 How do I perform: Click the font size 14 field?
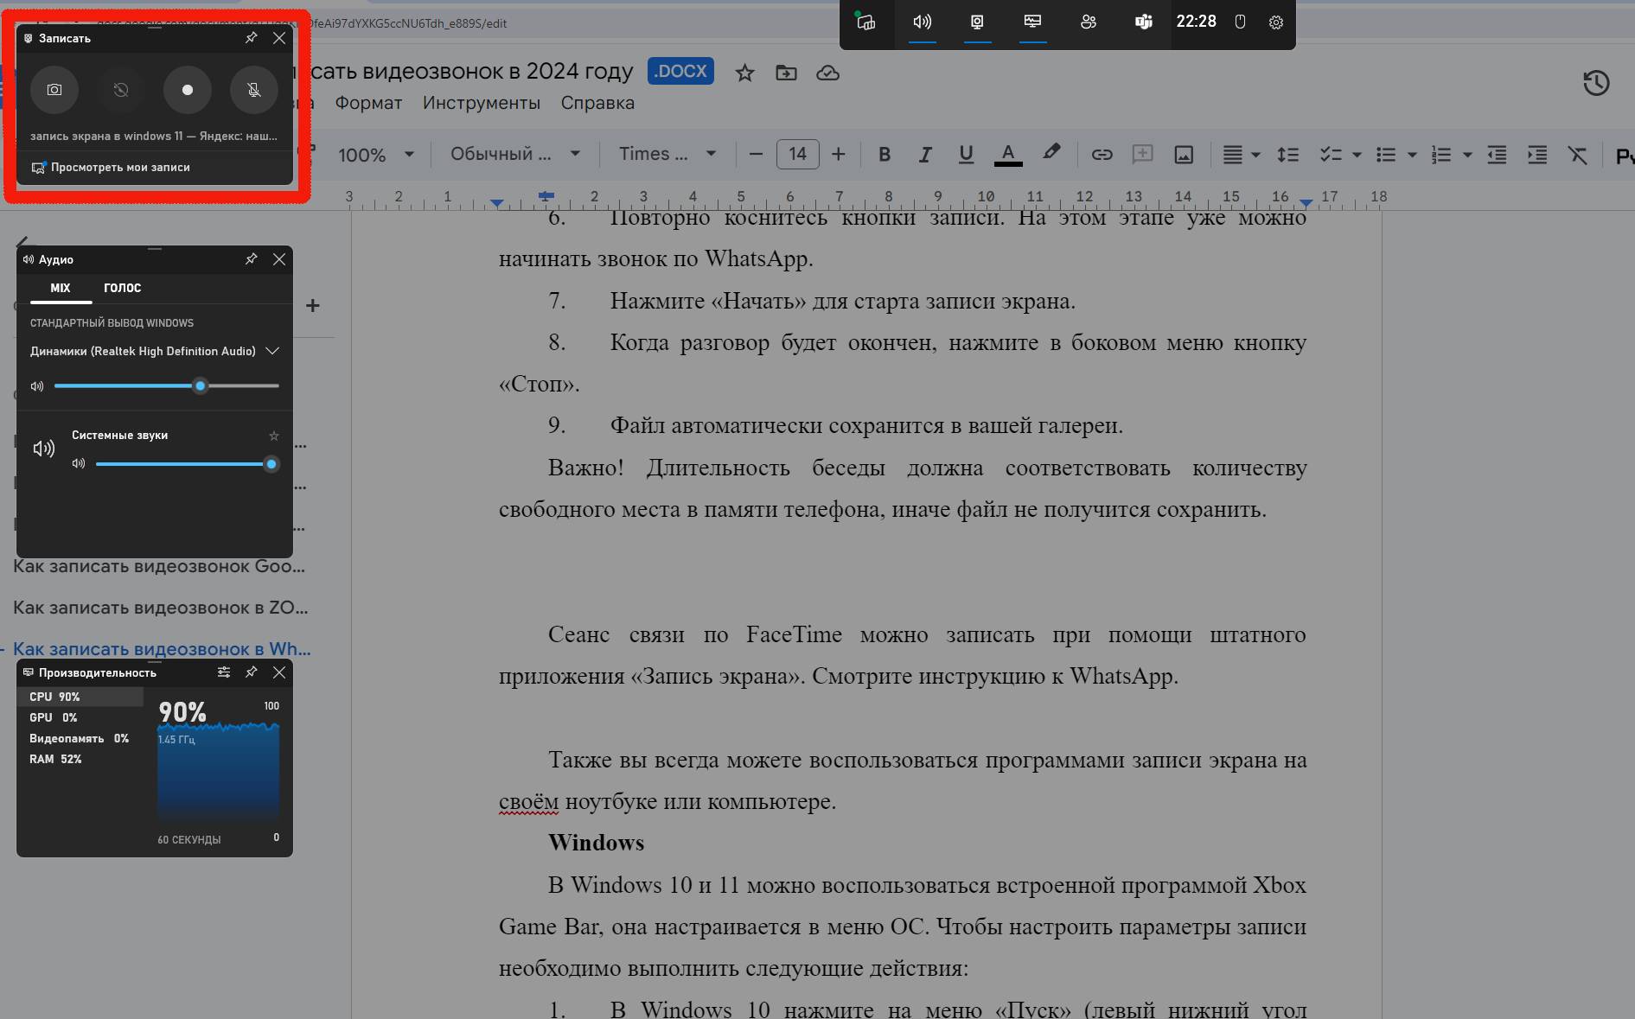pyautogui.click(x=797, y=155)
